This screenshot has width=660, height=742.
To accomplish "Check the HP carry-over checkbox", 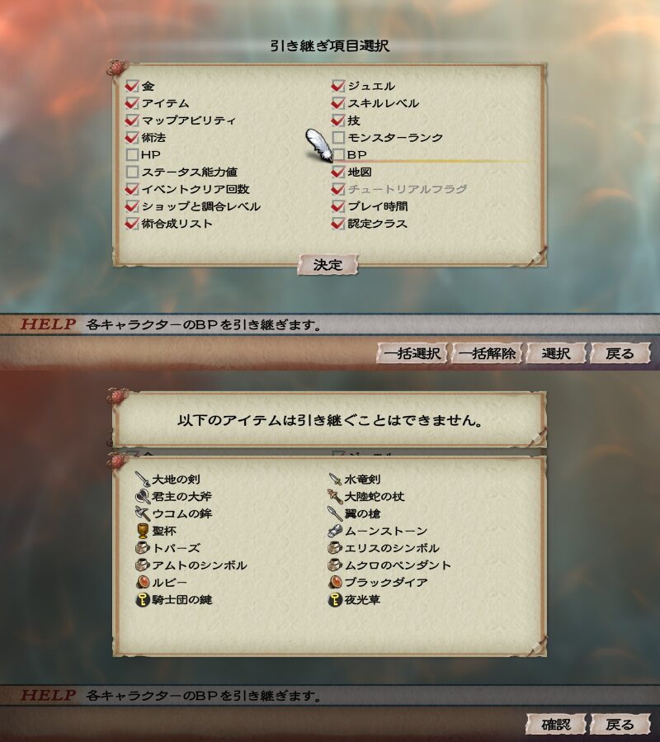I will (132, 154).
